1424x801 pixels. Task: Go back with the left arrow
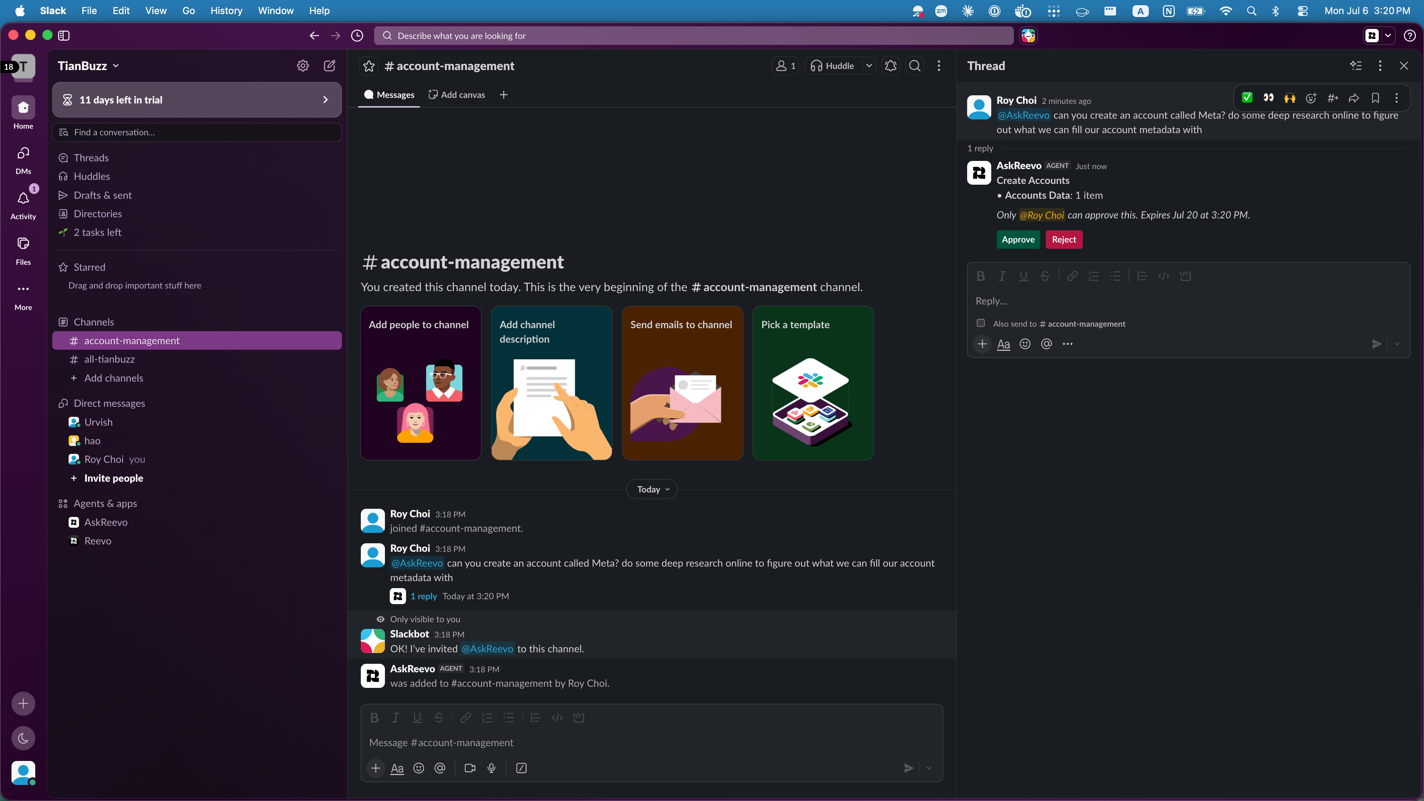314,35
